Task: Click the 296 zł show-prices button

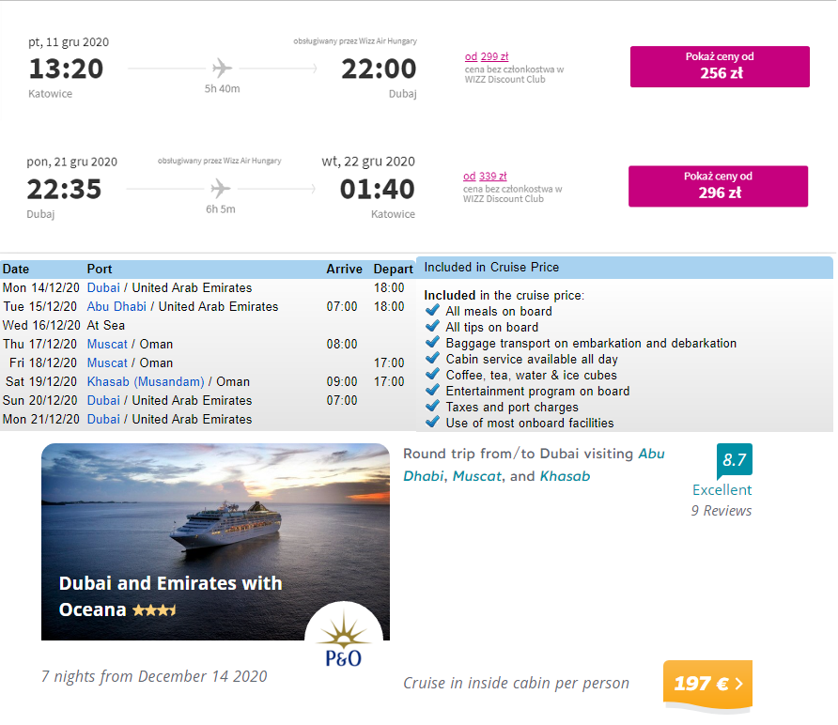Action: tap(718, 187)
